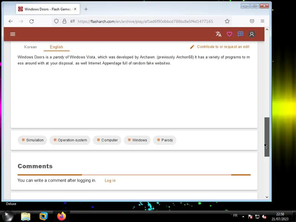Go back with the browser back arrow
Screen dimensions: 296x222
point(11,21)
